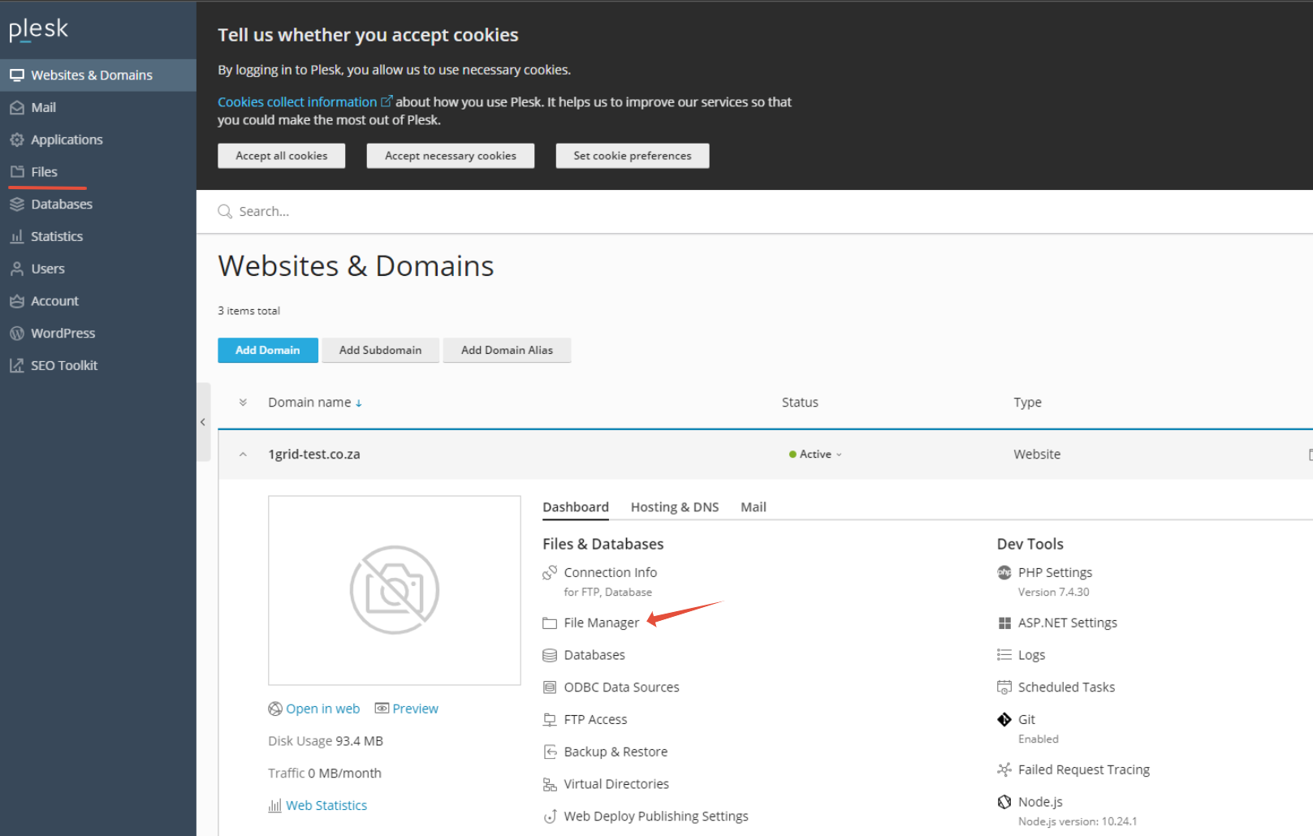This screenshot has height=836, width=1313.
Task: Switch to the Hosting & DNS tab
Action: click(675, 507)
